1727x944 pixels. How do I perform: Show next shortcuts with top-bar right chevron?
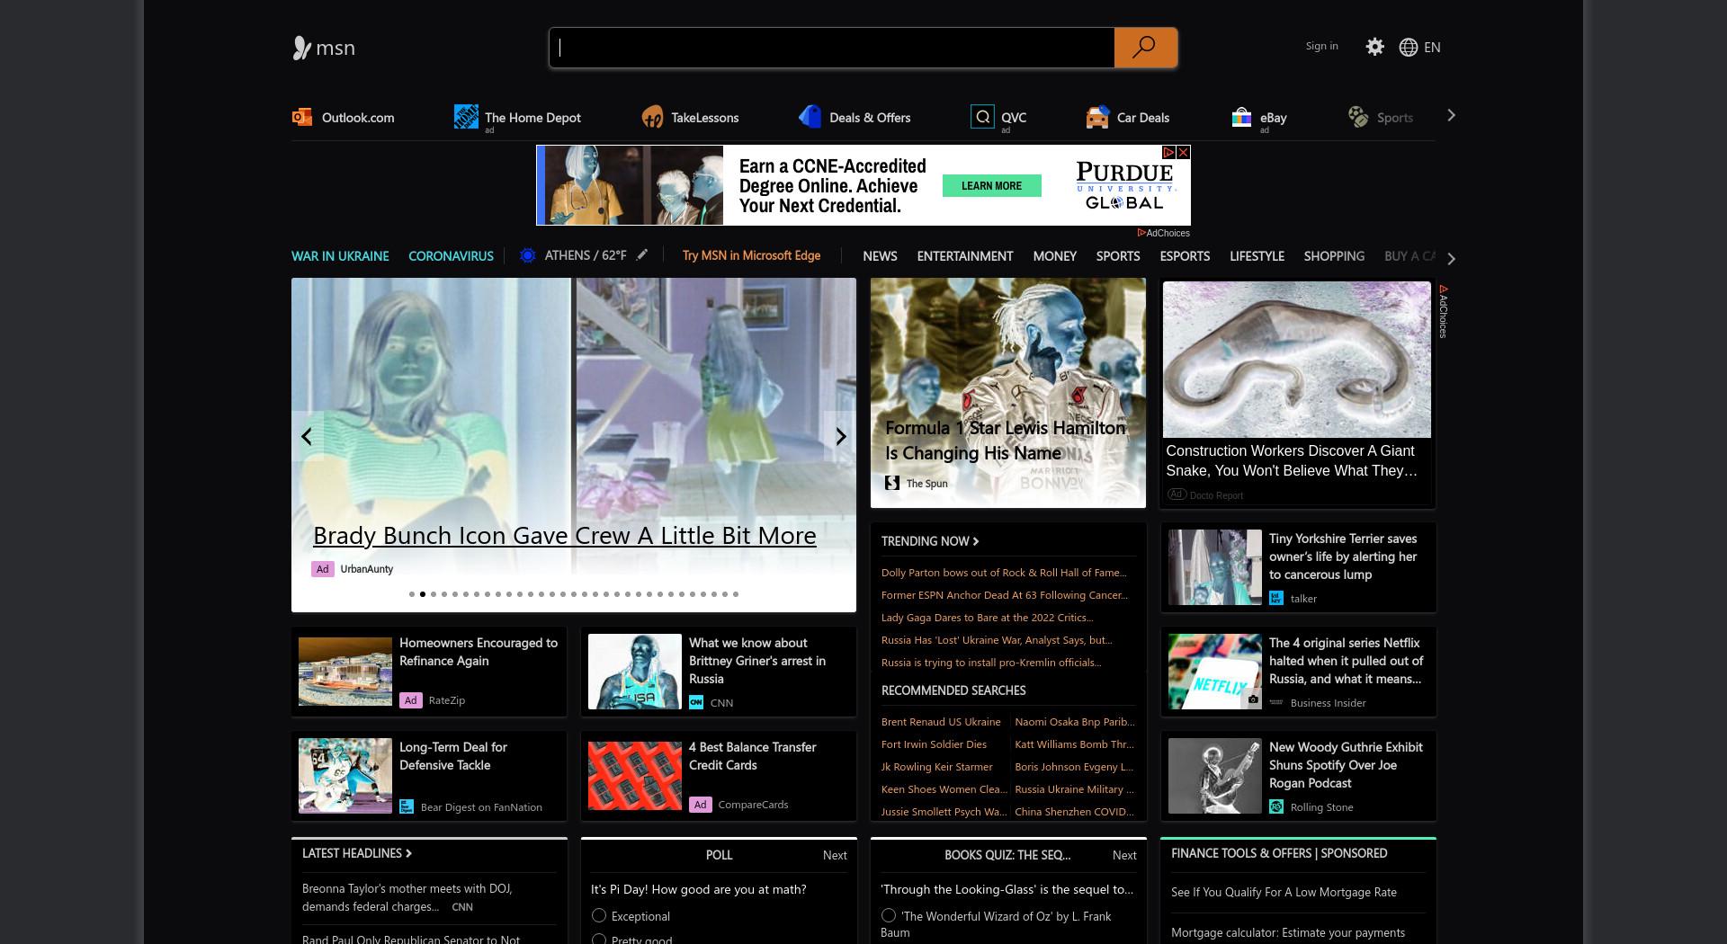coord(1451,115)
